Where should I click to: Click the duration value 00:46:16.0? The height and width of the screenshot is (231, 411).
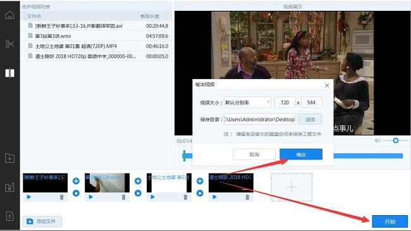pyautogui.click(x=157, y=46)
